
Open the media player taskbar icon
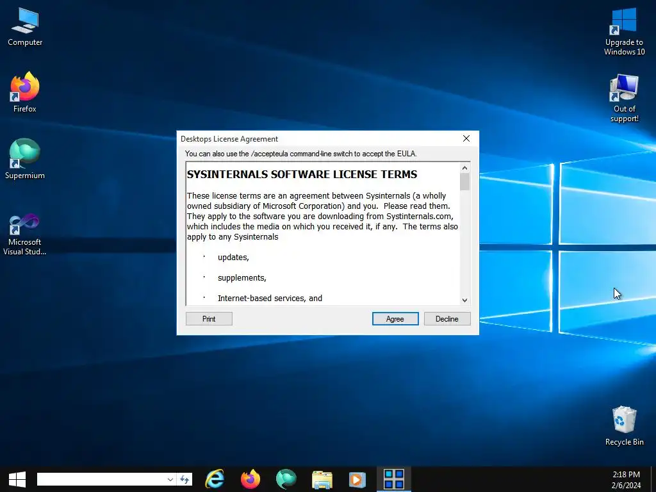click(357, 479)
